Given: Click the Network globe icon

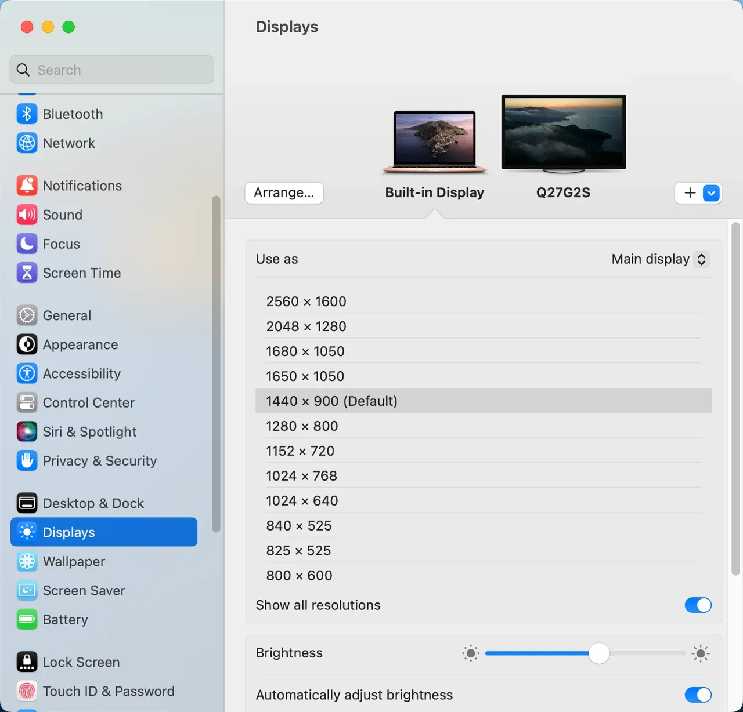Looking at the screenshot, I should (27, 143).
